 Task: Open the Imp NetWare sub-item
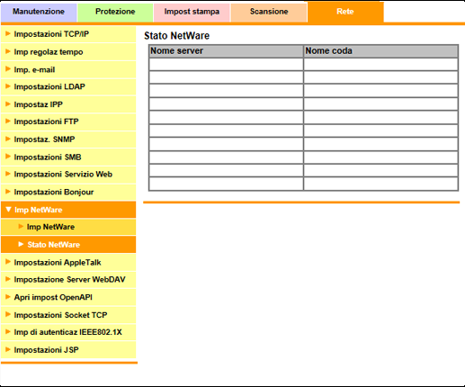[68, 227]
